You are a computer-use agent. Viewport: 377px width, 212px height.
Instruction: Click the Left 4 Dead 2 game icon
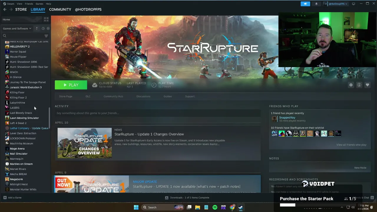(7, 123)
